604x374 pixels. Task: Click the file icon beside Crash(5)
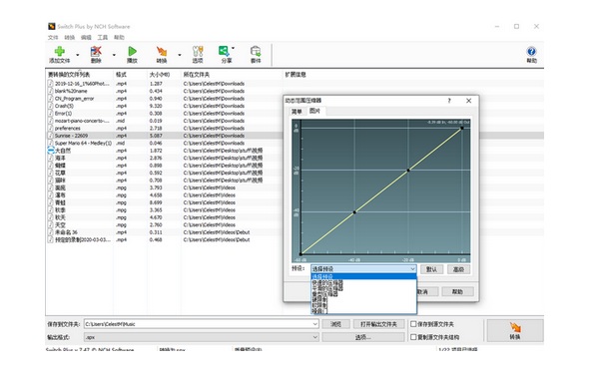click(51, 106)
